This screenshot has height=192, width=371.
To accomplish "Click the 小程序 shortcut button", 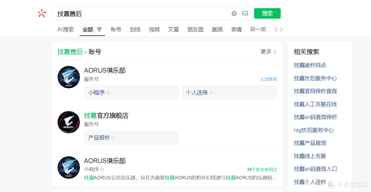I will click(132, 93).
